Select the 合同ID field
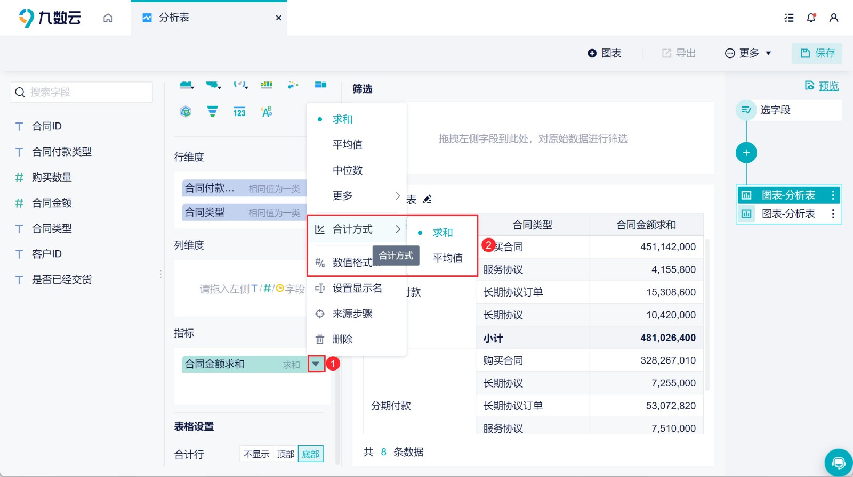Image resolution: width=853 pixels, height=477 pixels. 47,126
